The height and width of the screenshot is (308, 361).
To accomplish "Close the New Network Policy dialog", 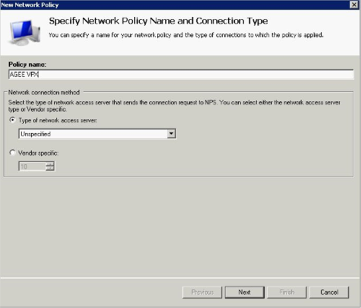I will [354, 5].
